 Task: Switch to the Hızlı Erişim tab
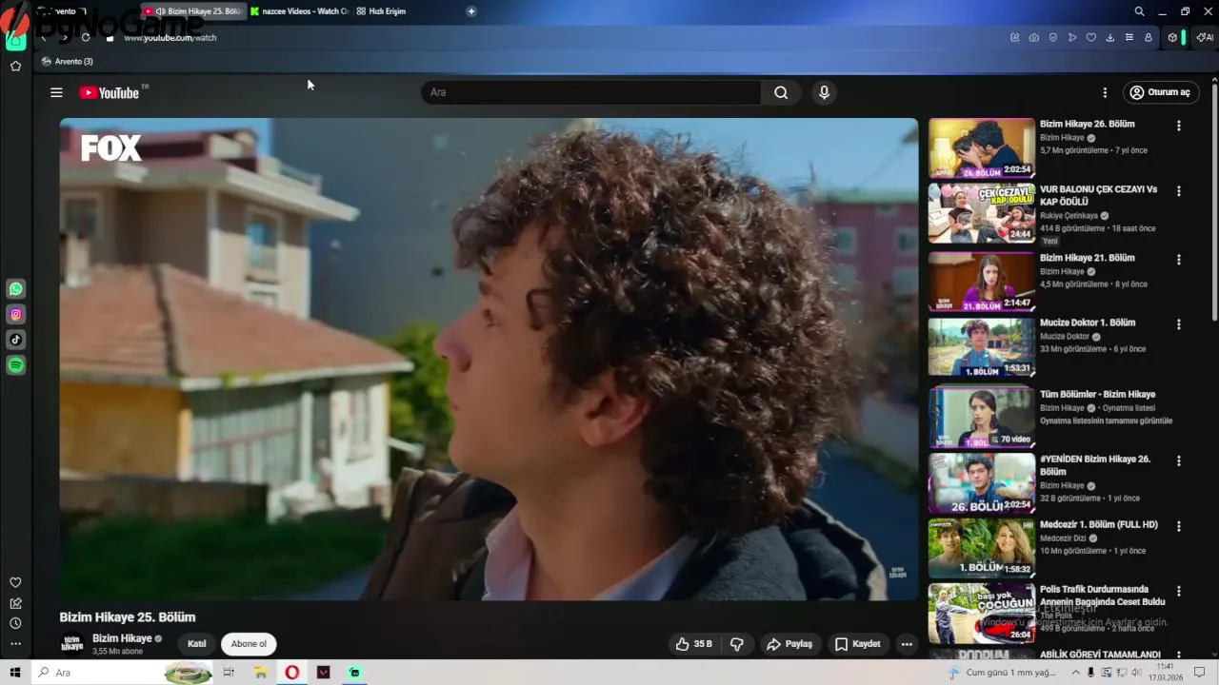pyautogui.click(x=381, y=11)
